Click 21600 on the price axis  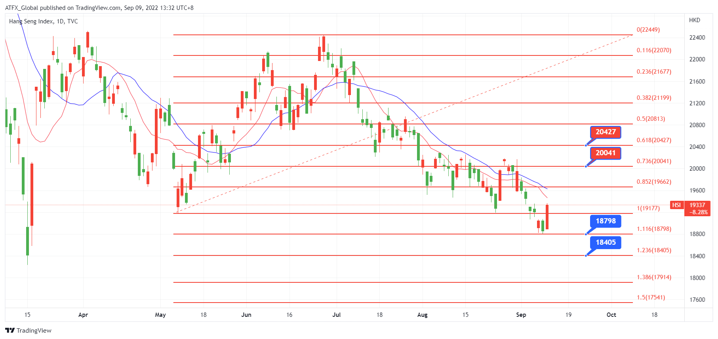point(697,82)
